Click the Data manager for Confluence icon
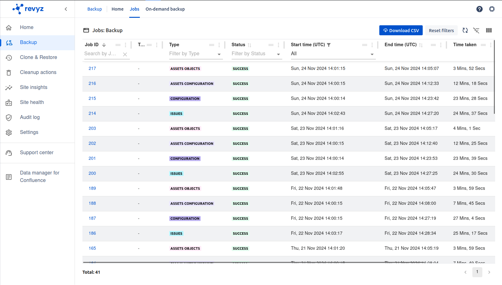Screen dimensions: 502x285 (9, 177)
